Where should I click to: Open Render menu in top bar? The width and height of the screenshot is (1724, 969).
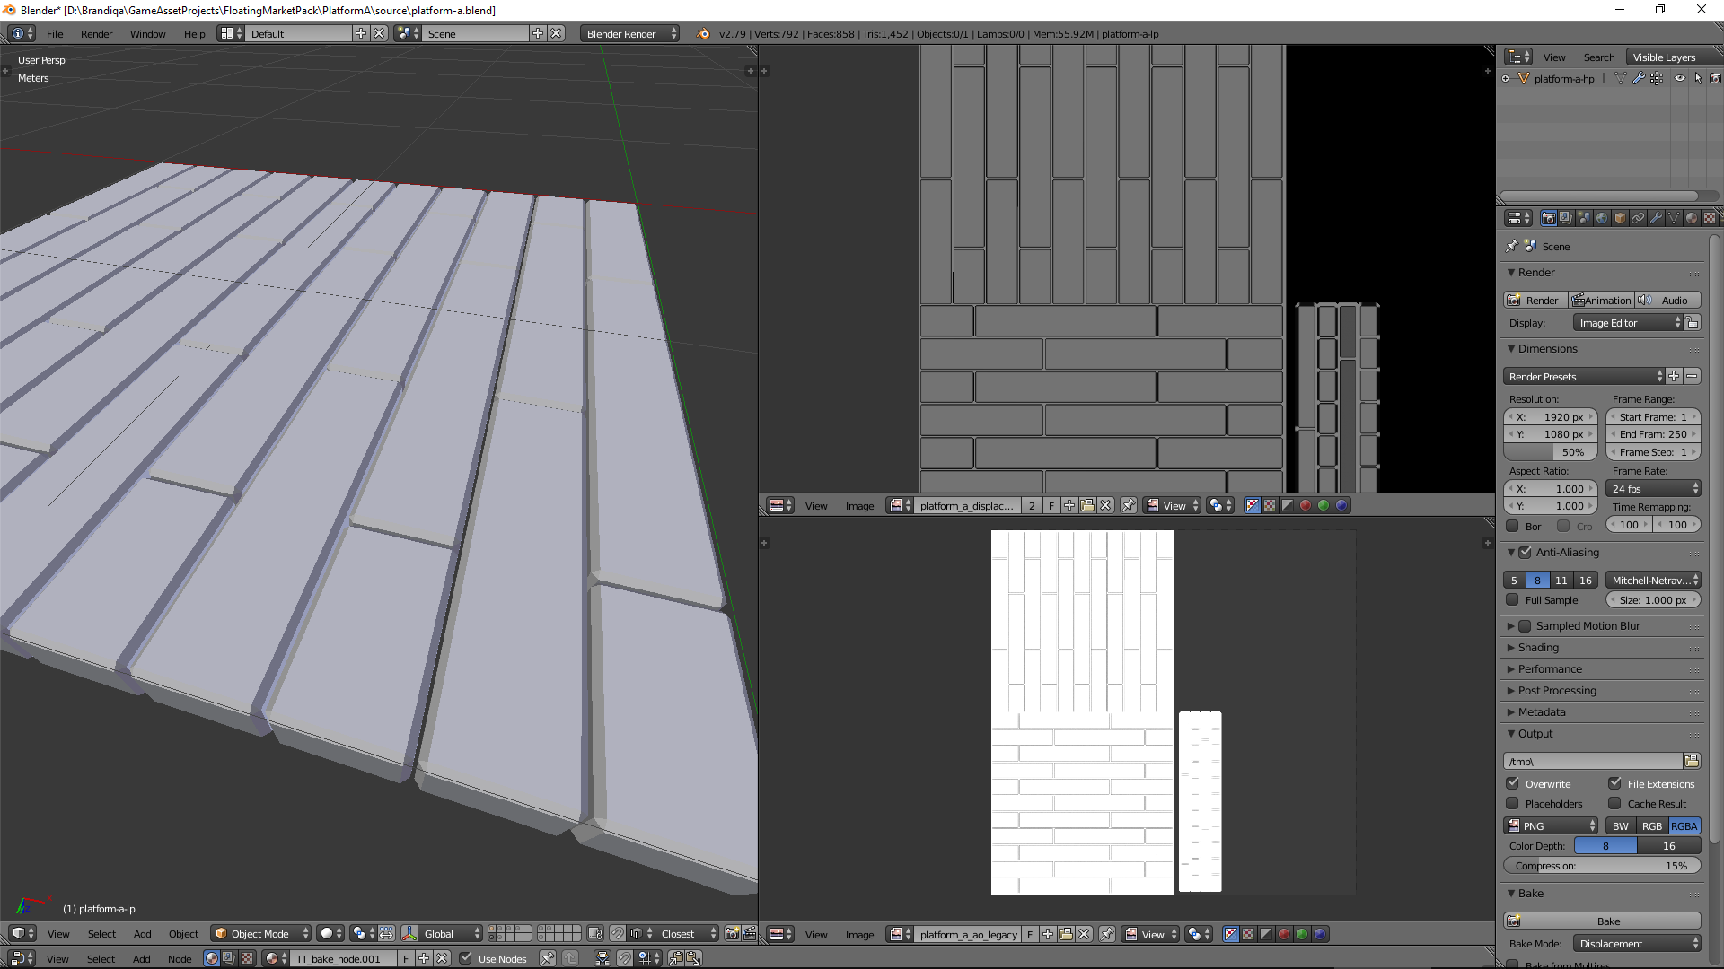(96, 34)
